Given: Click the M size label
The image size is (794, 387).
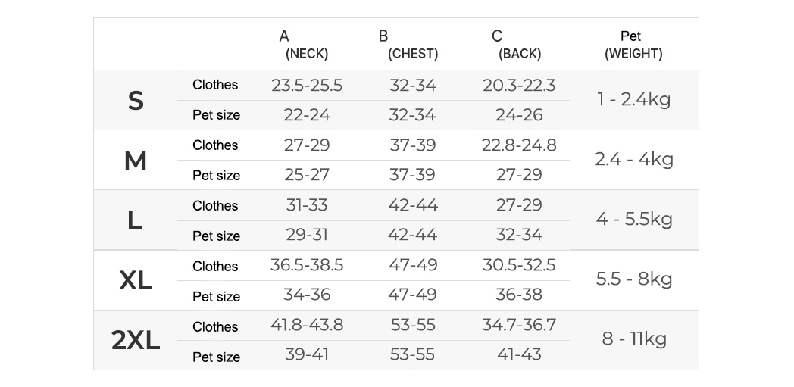Looking at the screenshot, I should click(x=136, y=161).
